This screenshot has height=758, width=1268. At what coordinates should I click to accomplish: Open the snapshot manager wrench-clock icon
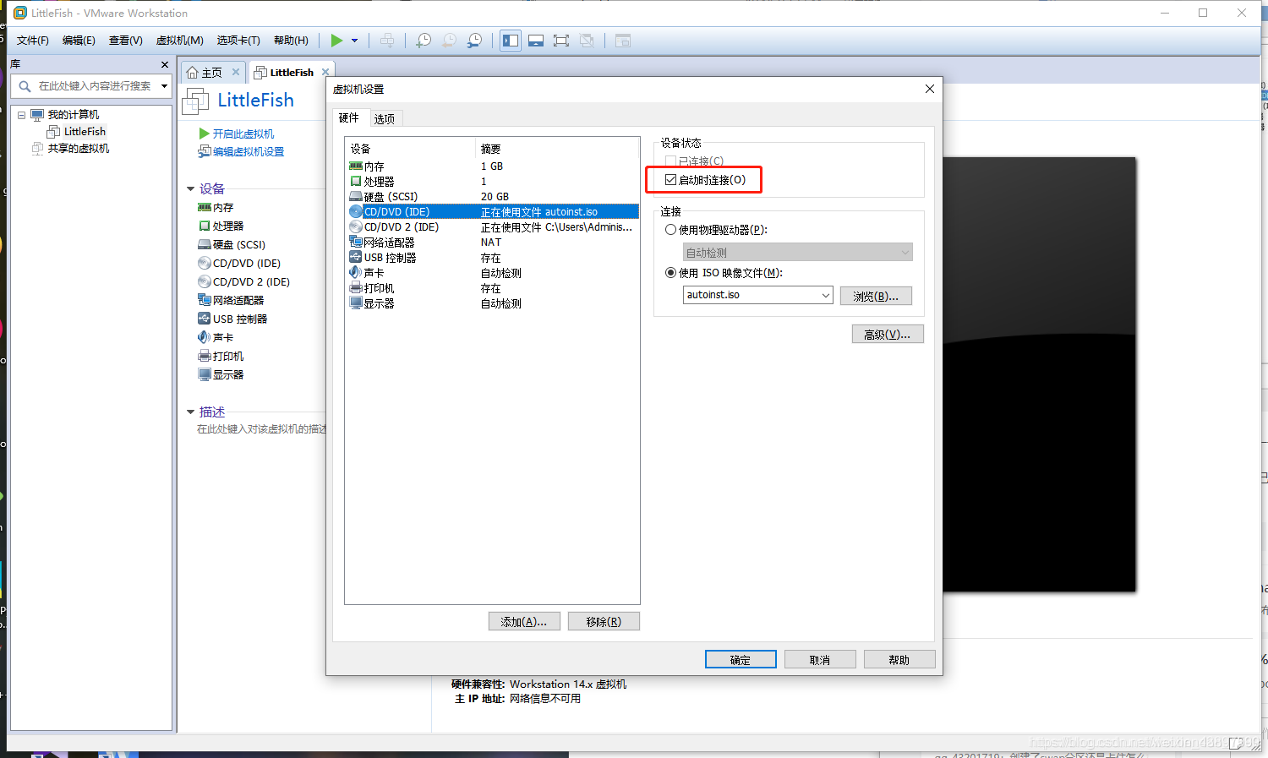click(475, 41)
